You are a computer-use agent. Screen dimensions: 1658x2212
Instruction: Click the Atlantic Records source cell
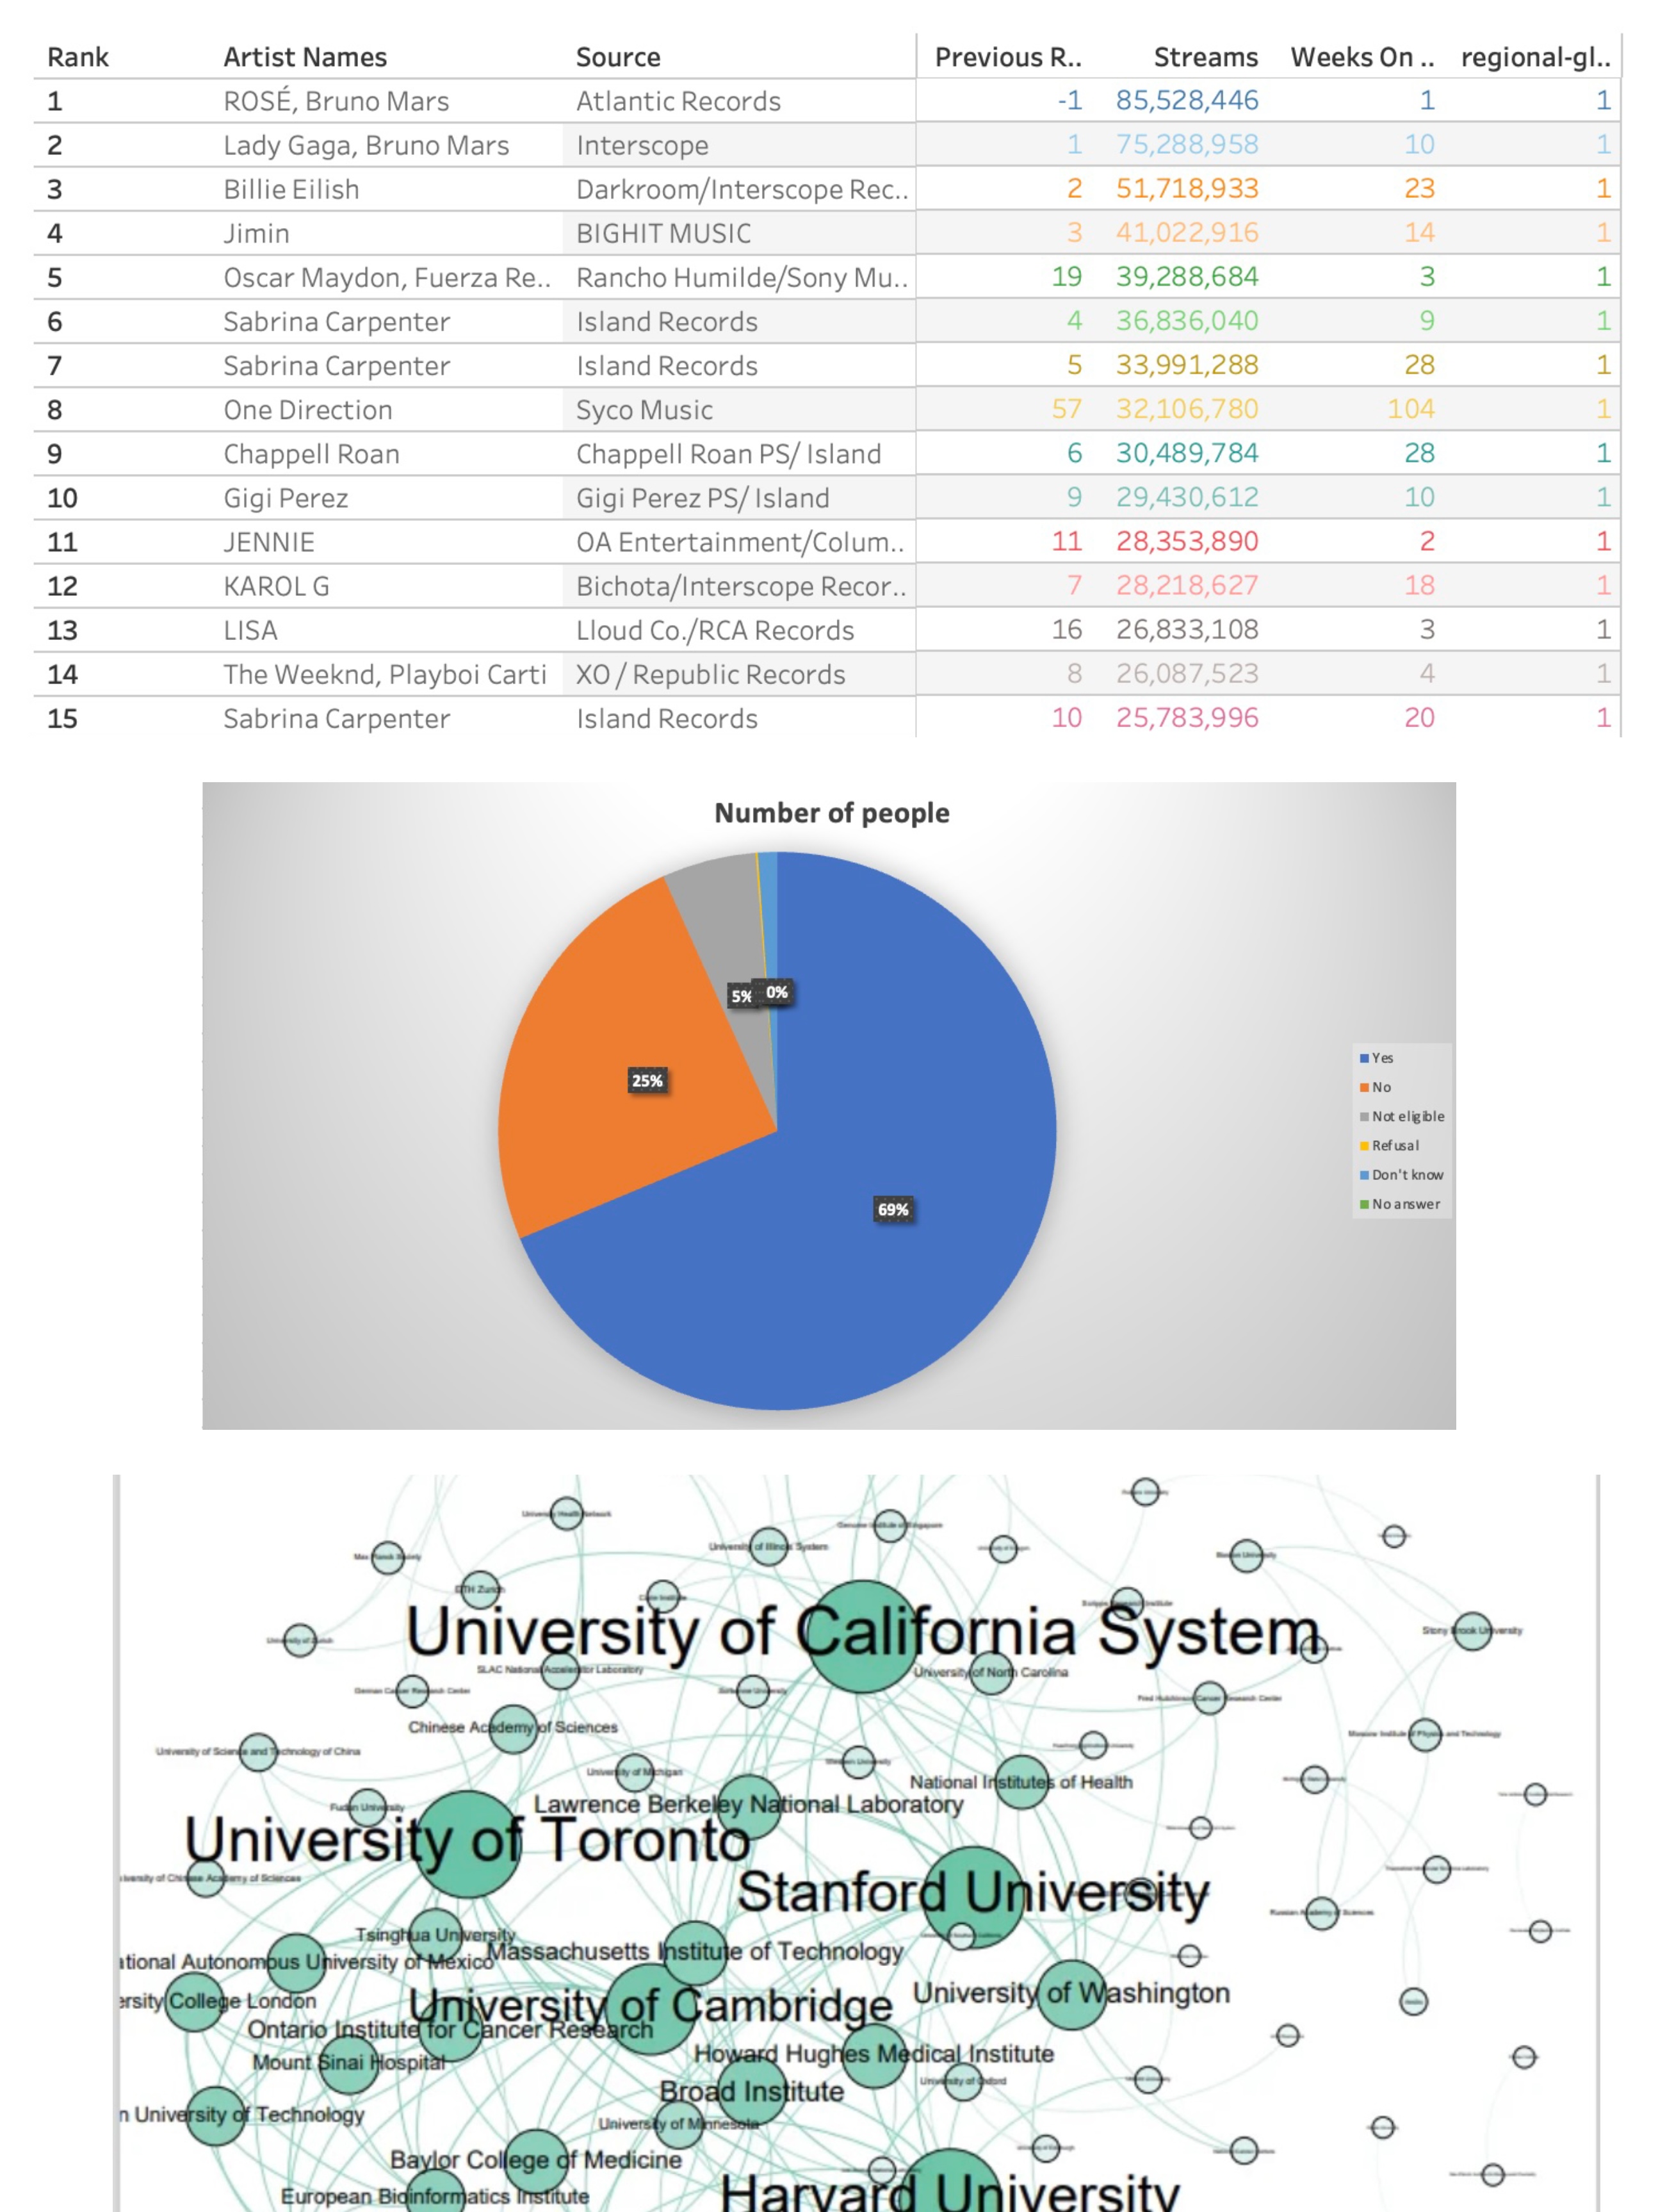click(x=678, y=101)
